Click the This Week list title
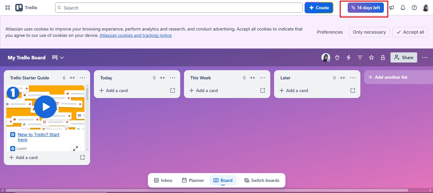The width and height of the screenshot is (433, 193). [200, 78]
